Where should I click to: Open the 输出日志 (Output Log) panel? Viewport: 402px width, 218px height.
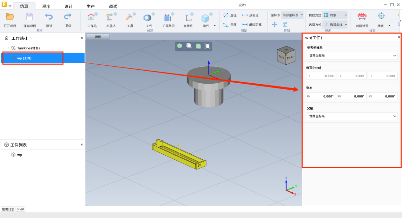tap(8, 209)
